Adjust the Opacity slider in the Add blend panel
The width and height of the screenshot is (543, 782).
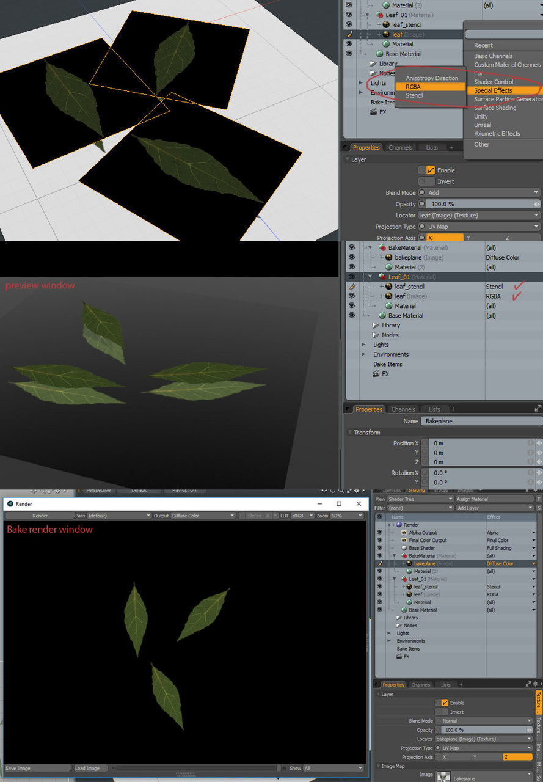point(479,204)
